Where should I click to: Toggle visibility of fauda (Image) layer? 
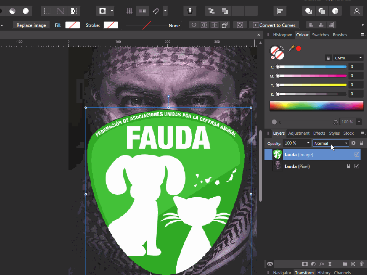[x=357, y=154]
